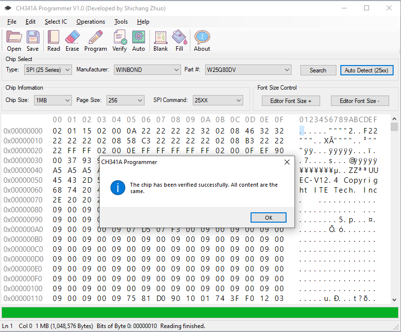Click the hex editor scroll down arrow
The height and width of the screenshot is (332, 401).
pyautogui.click(x=395, y=300)
